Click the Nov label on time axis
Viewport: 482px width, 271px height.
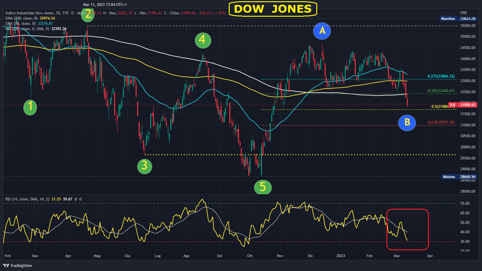[280, 256]
